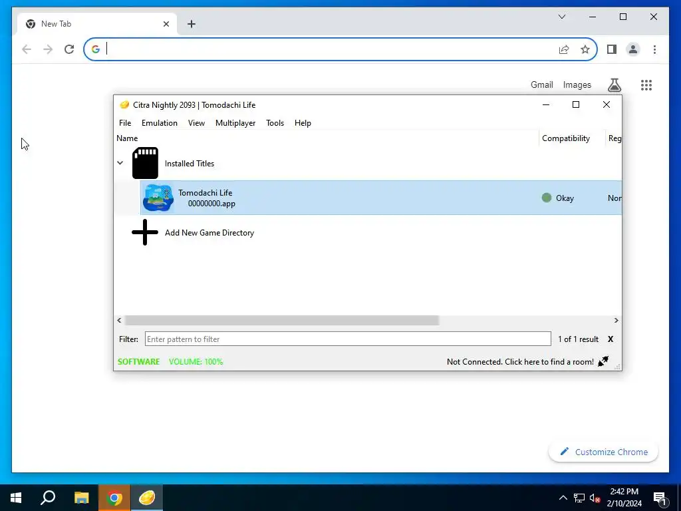The height and width of the screenshot is (511, 681).
Task: Switch to Citra in taskbar
Action: pos(147,498)
